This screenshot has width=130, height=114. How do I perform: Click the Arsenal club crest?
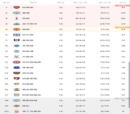pyautogui.click(x=17, y=7)
